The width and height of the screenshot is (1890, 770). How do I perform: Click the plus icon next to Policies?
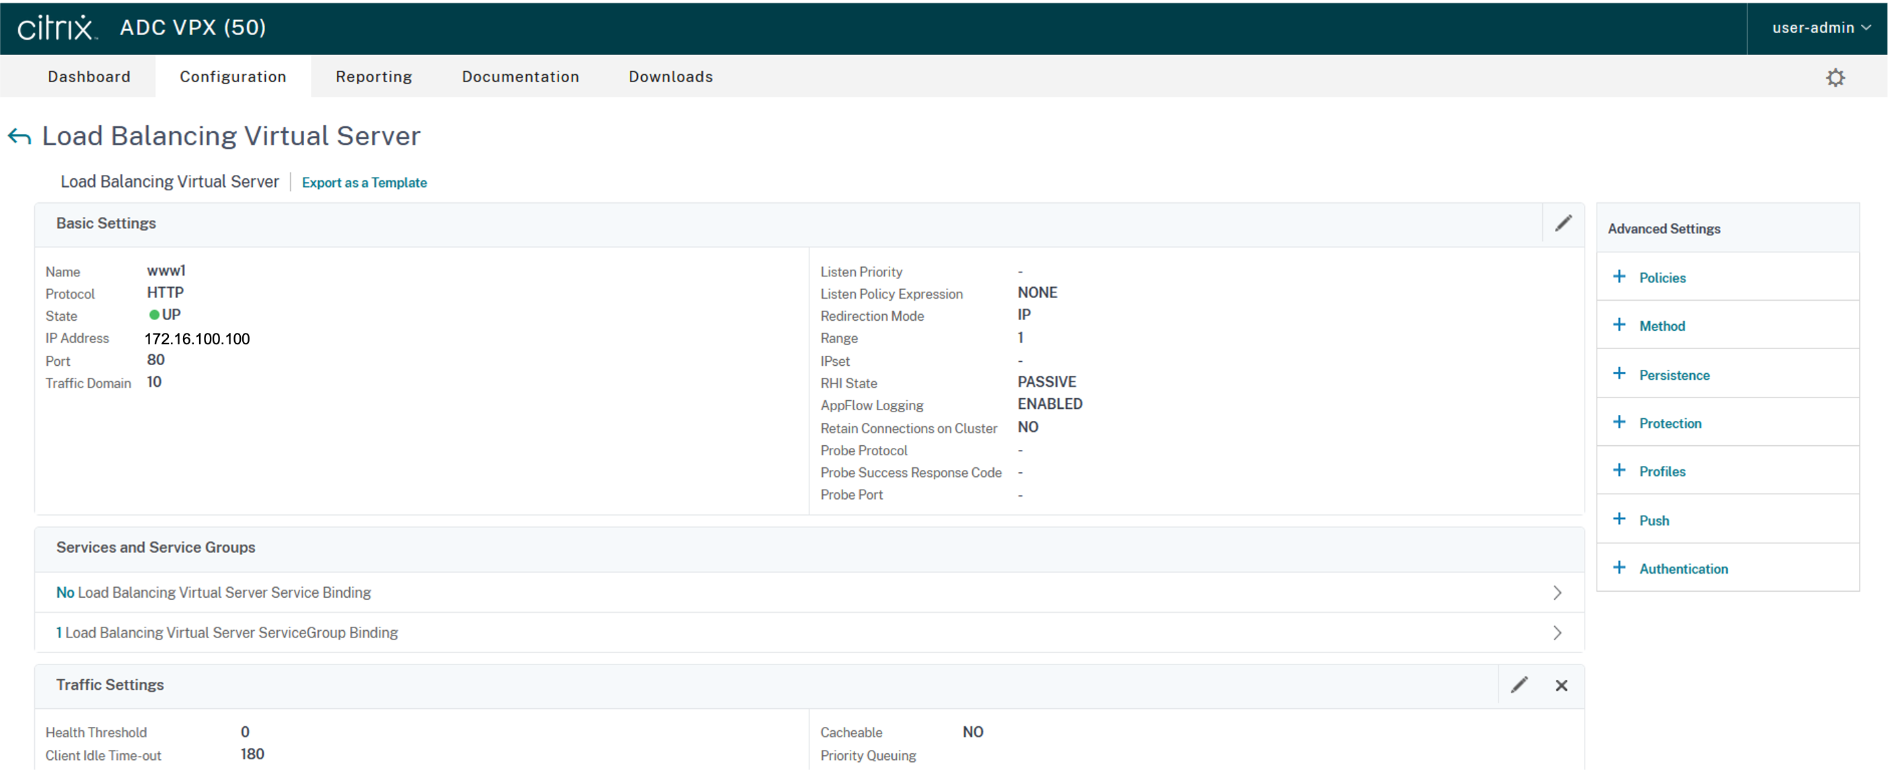point(1620,276)
